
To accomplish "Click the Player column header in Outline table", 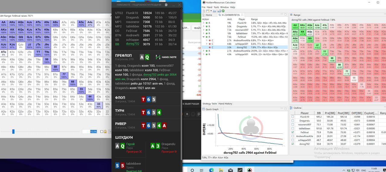I will point(305,113).
